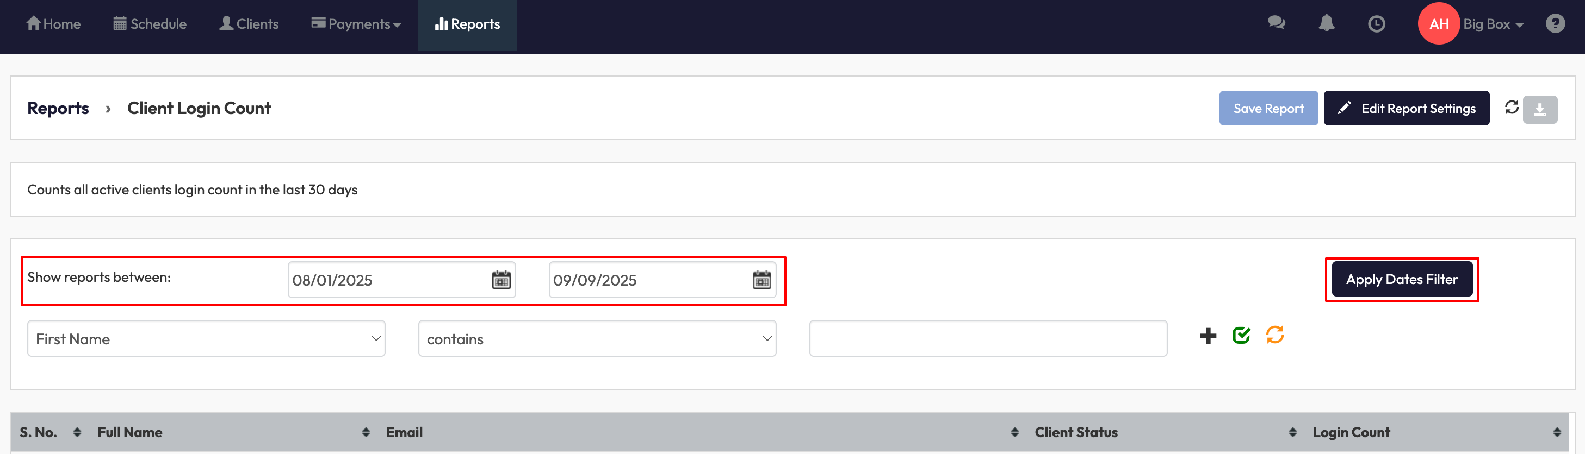Viewport: 1585px width, 454px height.
Task: Reset filters with the orange refresh icon
Action: (1274, 335)
